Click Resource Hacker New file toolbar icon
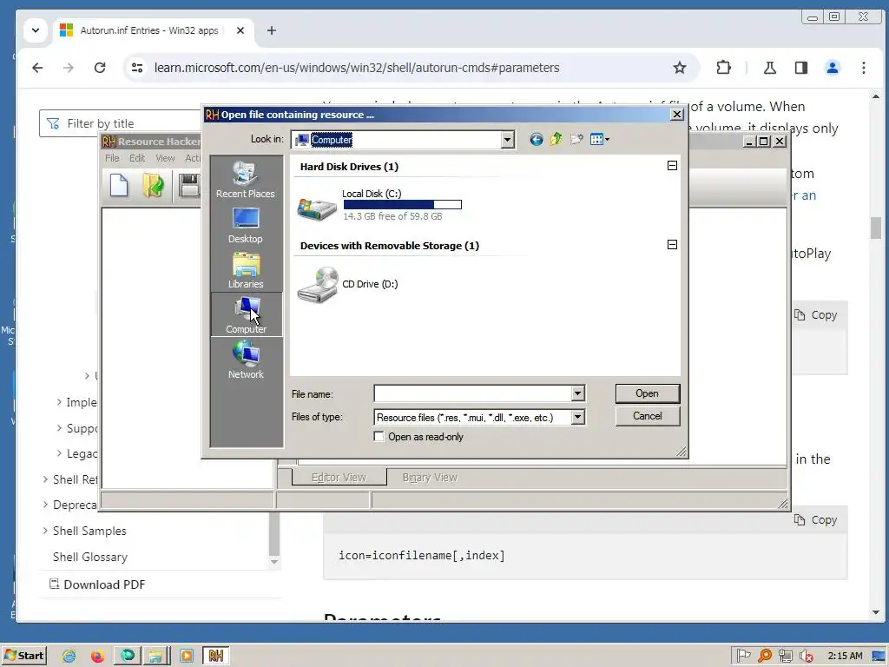889x667 pixels. 118,186
